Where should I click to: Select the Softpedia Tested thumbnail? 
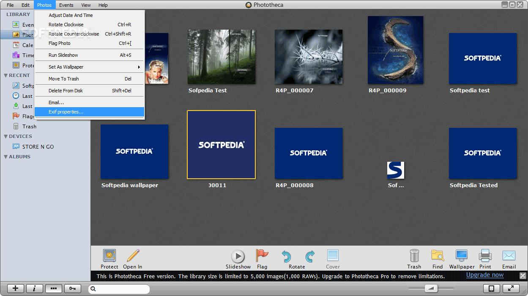click(483, 153)
